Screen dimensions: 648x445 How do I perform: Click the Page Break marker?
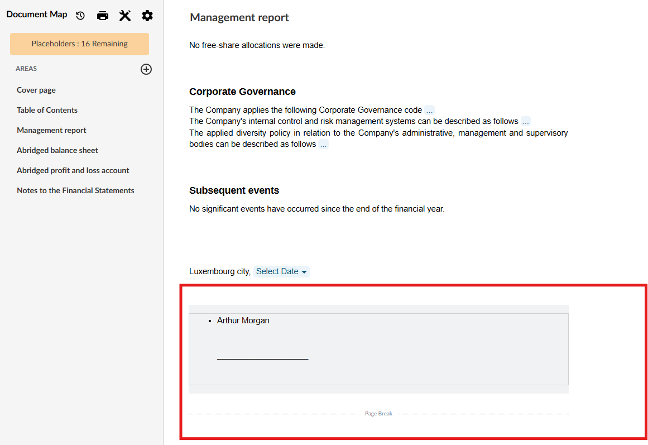click(x=378, y=414)
